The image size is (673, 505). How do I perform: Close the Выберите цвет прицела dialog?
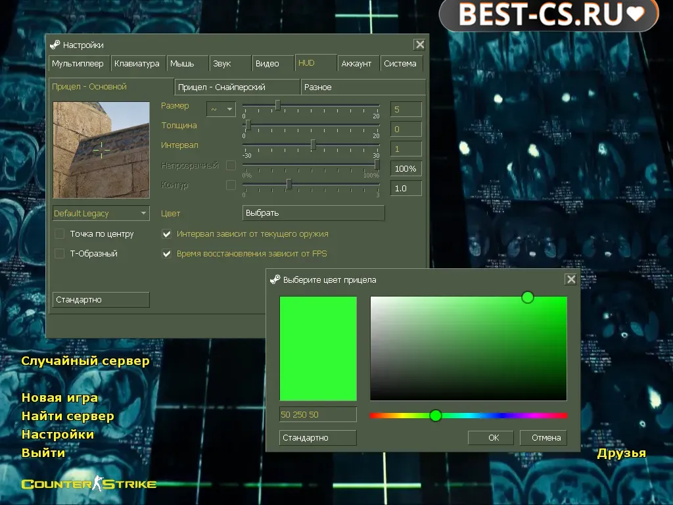[x=571, y=279]
